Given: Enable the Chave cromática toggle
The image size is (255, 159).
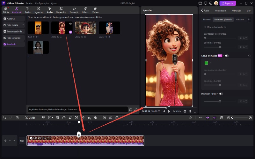Looking at the screenshot, I should (x=227, y=56).
